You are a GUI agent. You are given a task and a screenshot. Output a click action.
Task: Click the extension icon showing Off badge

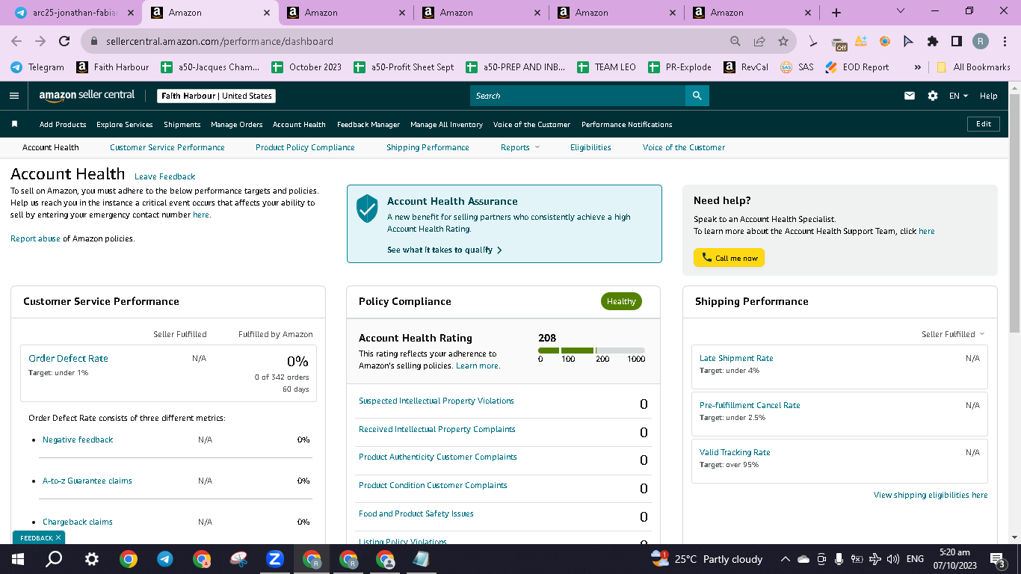pos(839,43)
